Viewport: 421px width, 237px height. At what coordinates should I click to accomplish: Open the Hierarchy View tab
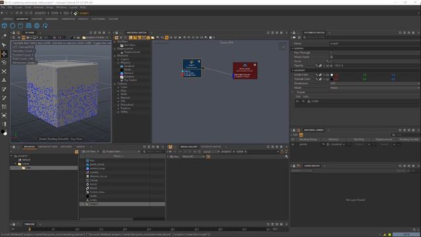coord(48,147)
